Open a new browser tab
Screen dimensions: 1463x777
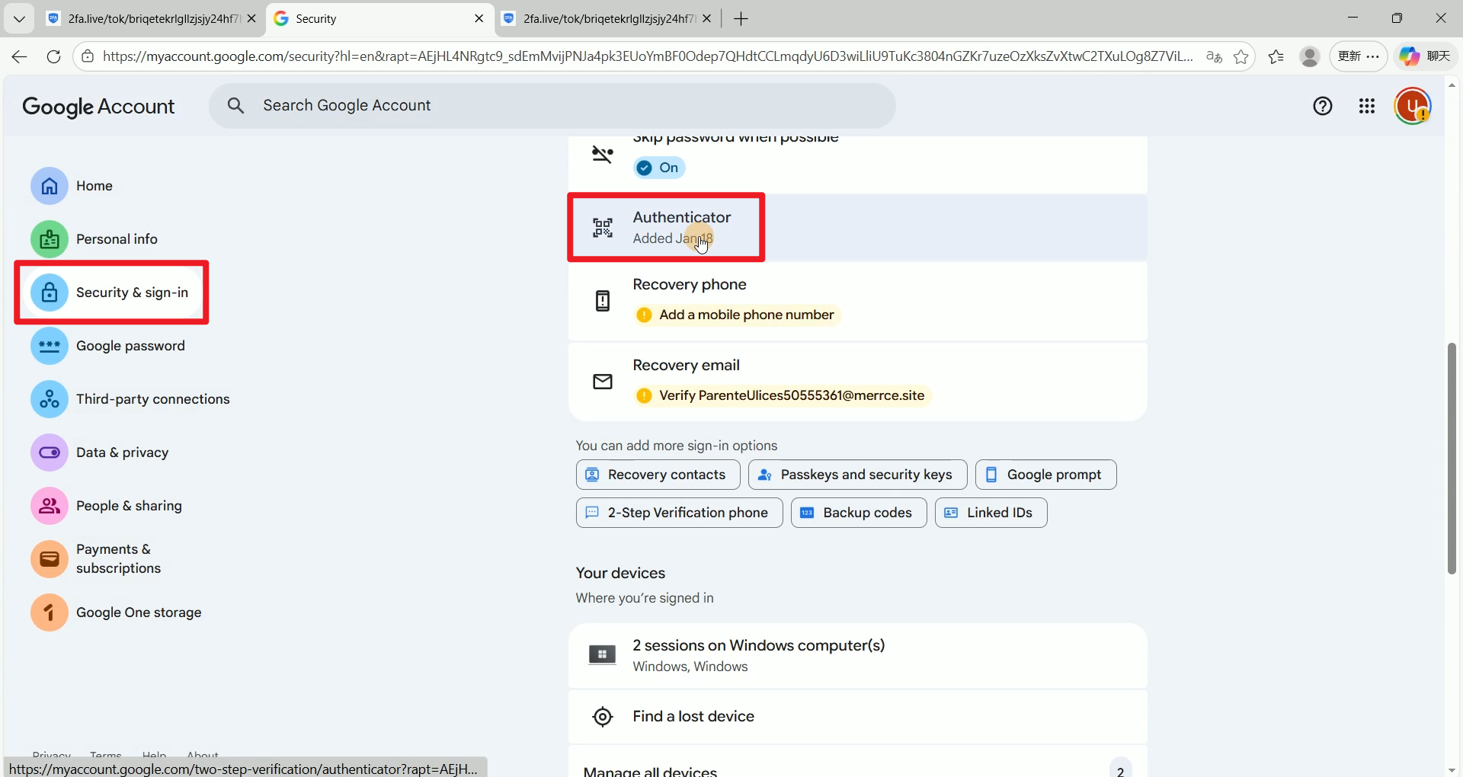pyautogui.click(x=741, y=19)
